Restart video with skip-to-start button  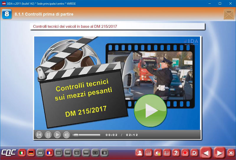[x=39, y=135]
